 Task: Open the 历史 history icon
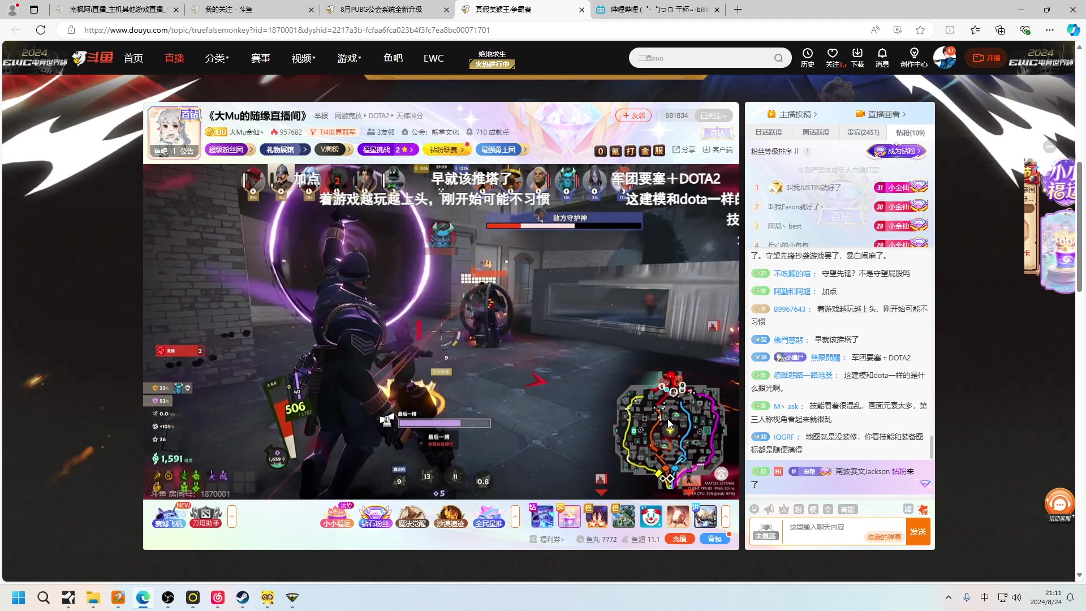click(807, 57)
